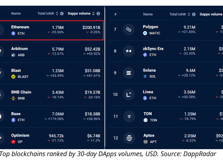Sort right table by Total UAW arrows

coord(189,14)
